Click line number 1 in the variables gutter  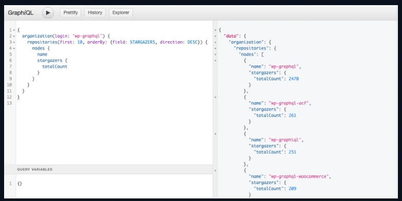click(x=10, y=184)
